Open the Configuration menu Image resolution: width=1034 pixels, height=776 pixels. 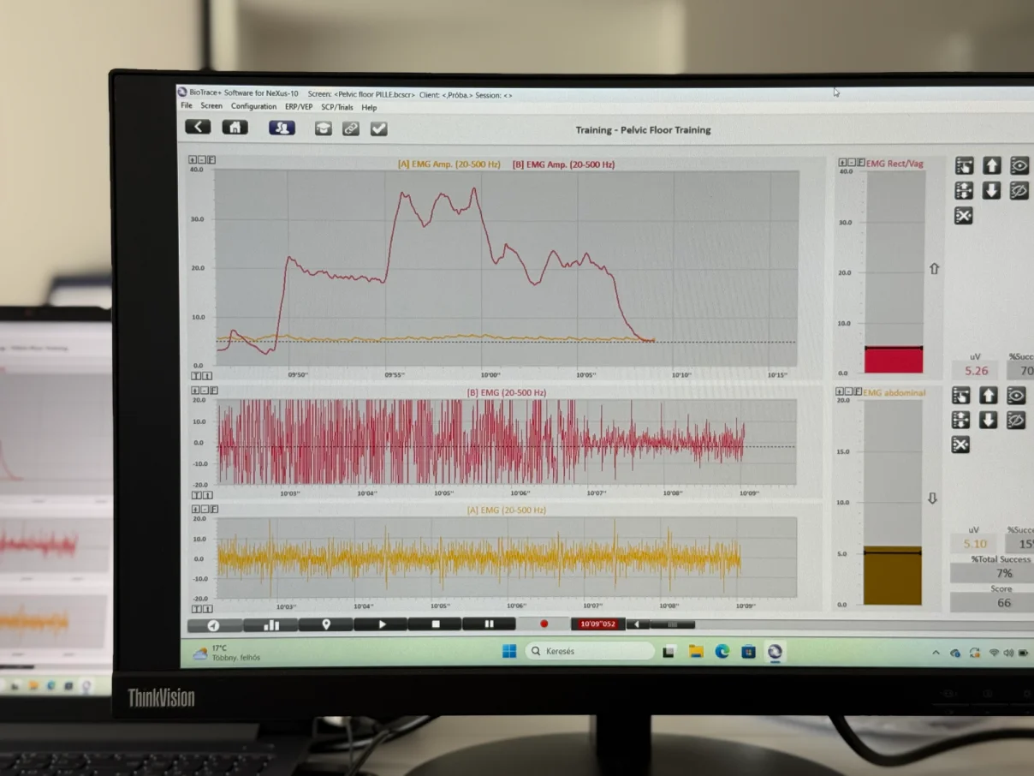[253, 106]
